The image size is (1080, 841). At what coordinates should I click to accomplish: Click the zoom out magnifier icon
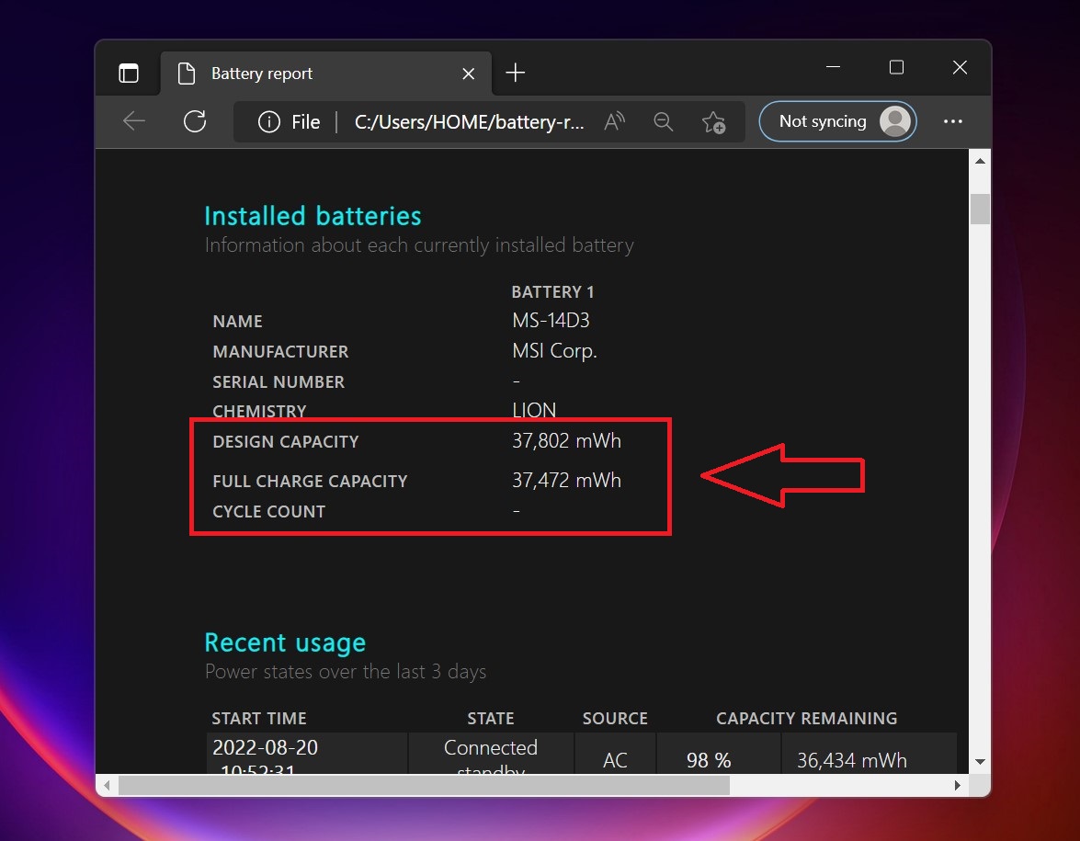[x=663, y=122]
